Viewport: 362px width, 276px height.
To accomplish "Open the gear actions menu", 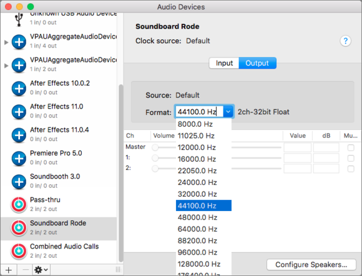I will tap(41, 270).
